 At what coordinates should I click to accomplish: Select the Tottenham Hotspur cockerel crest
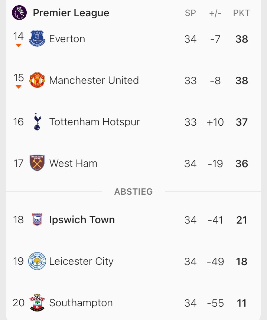[x=37, y=122]
